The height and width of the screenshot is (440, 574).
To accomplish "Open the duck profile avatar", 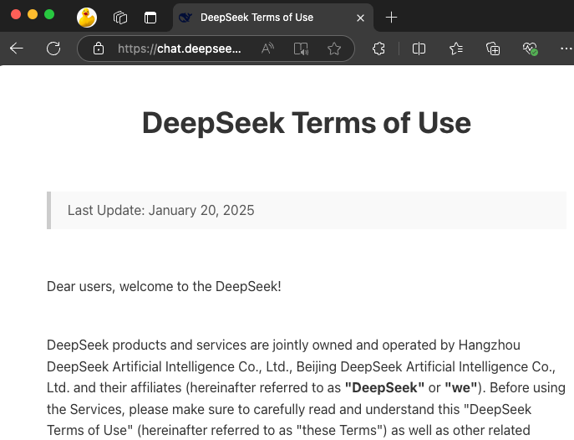I will (87, 18).
